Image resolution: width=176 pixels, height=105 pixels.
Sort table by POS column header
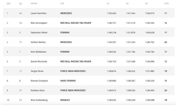point(9,4)
